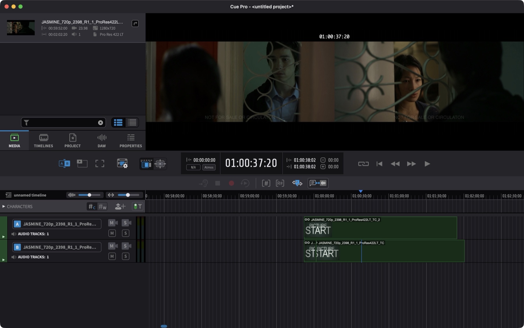Open the unnamed timeline menu icon
Image resolution: width=524 pixels, height=328 pixels.
[8, 195]
